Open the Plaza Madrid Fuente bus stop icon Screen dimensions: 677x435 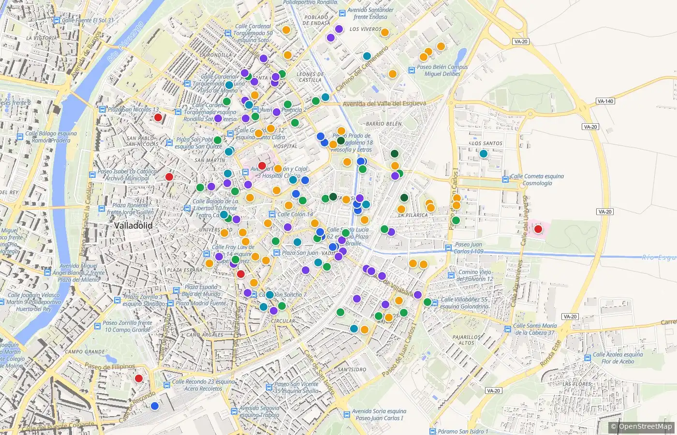click(171, 303)
